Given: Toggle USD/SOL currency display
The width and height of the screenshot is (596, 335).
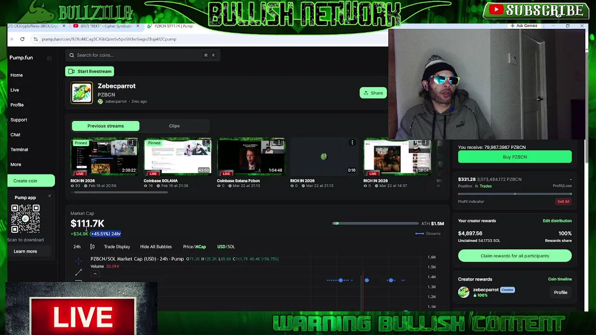Looking at the screenshot, I should pos(226,247).
